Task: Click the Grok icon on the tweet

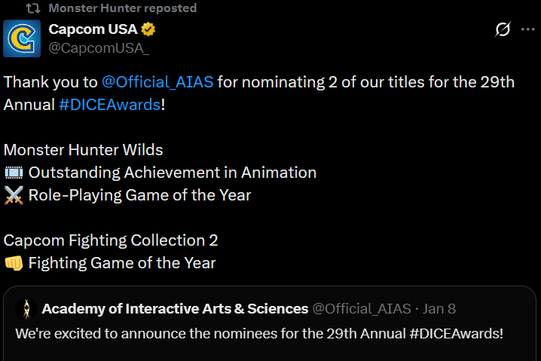Action: [x=503, y=29]
